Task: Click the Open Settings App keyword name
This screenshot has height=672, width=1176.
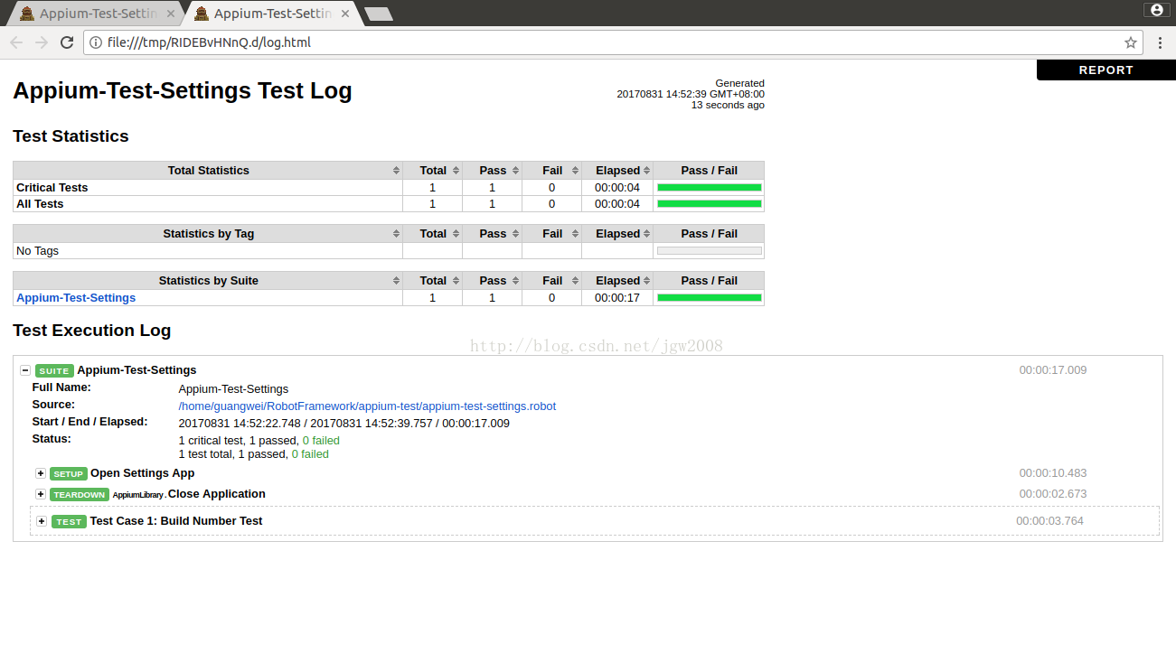Action: 143,473
